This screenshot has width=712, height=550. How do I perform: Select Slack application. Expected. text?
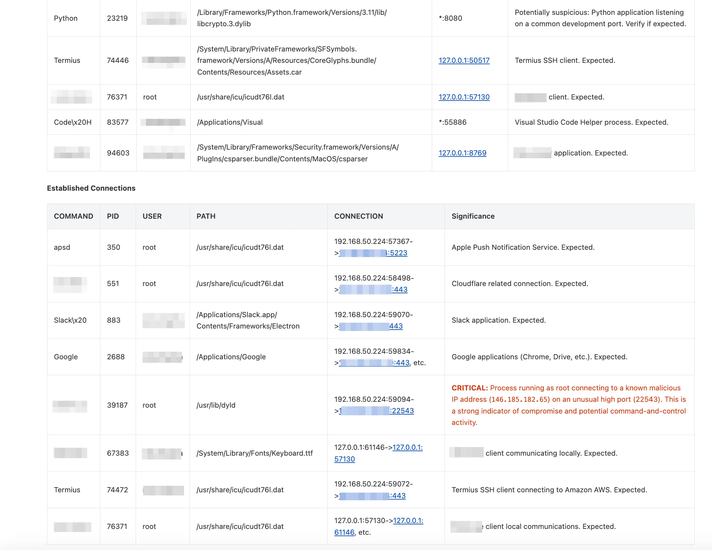click(x=499, y=320)
